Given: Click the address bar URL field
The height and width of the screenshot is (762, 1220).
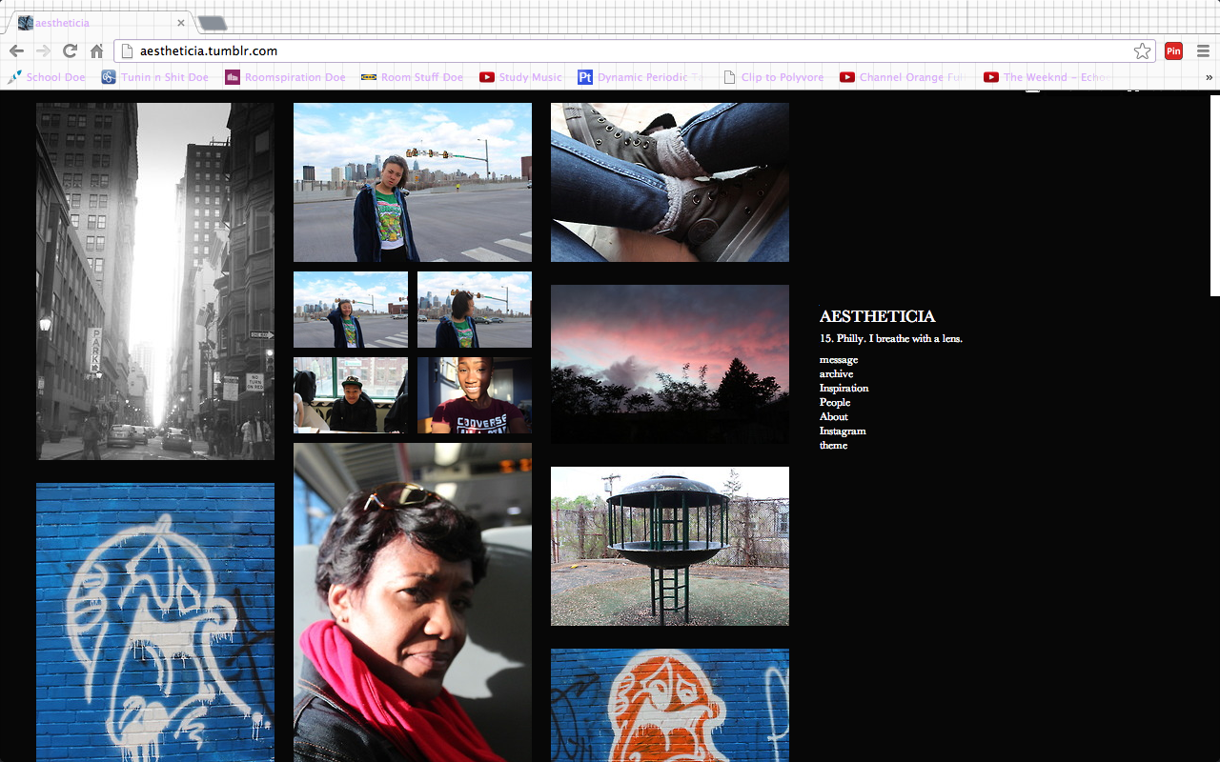Looking at the screenshot, I should point(620,51).
